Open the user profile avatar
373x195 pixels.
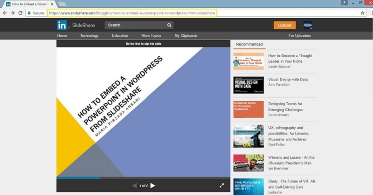point(308,25)
